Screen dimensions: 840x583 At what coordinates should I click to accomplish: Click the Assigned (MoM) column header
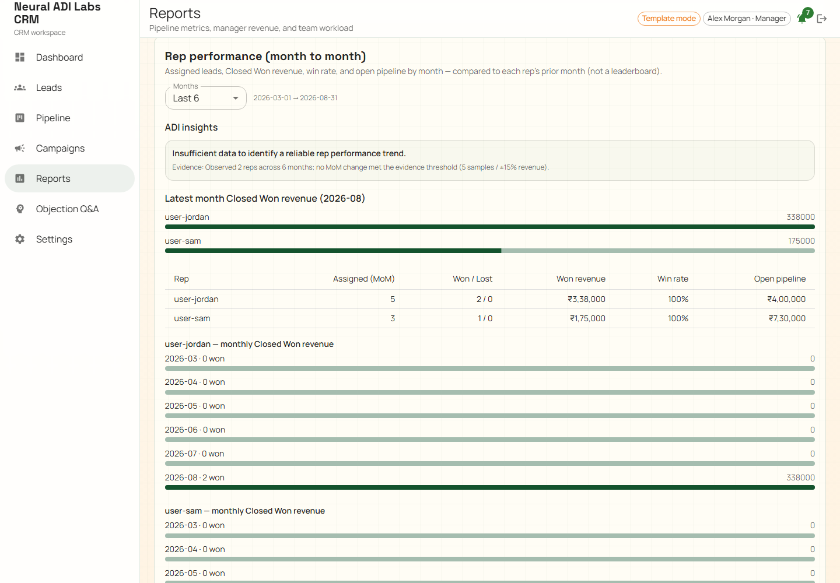[x=363, y=279]
